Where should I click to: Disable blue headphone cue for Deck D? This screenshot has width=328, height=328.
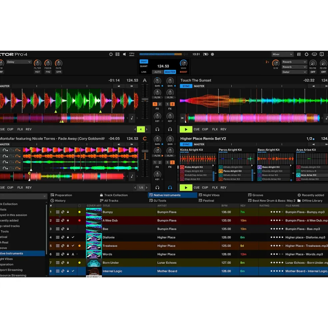[170, 187]
